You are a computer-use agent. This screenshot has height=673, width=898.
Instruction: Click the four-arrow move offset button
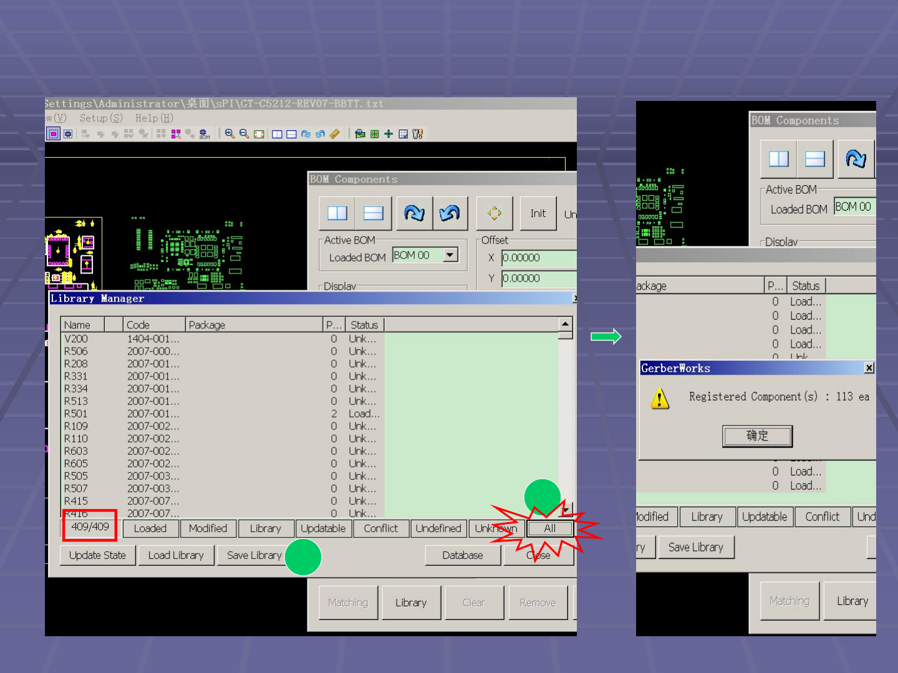[x=495, y=213]
